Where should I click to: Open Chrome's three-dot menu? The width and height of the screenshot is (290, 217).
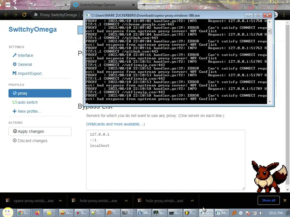284,15
